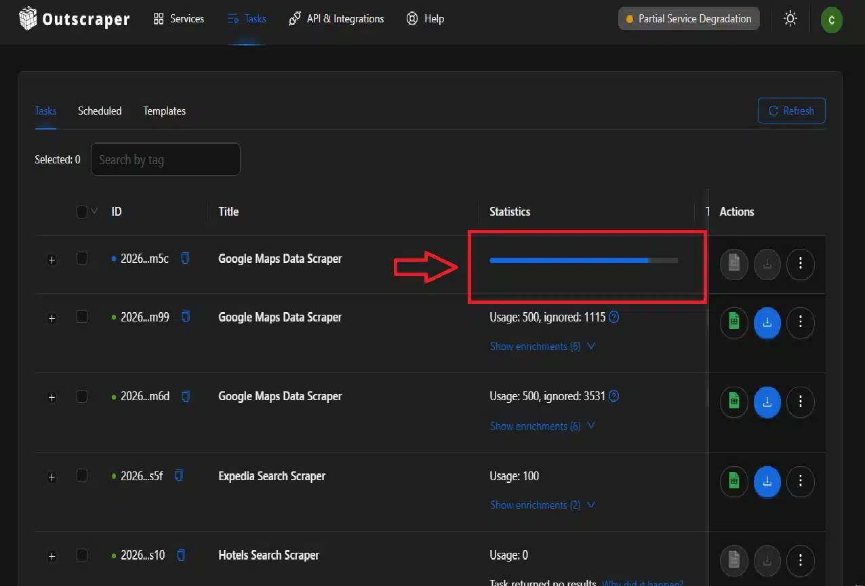Select checkbox for task 2026...m5c

(82, 258)
